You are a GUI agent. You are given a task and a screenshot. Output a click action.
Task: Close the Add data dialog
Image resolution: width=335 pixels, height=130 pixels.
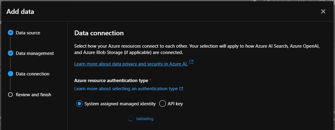(323, 11)
